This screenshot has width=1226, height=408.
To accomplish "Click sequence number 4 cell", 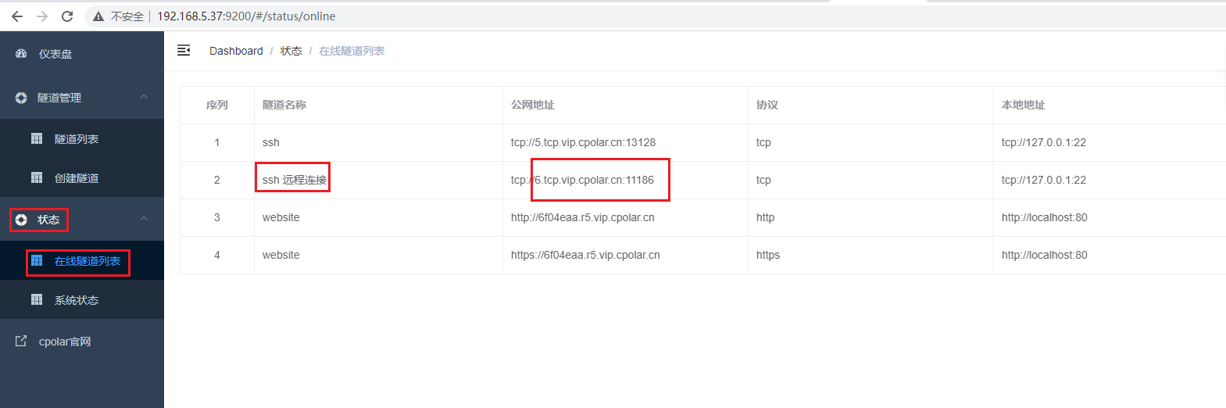I will click(x=217, y=255).
